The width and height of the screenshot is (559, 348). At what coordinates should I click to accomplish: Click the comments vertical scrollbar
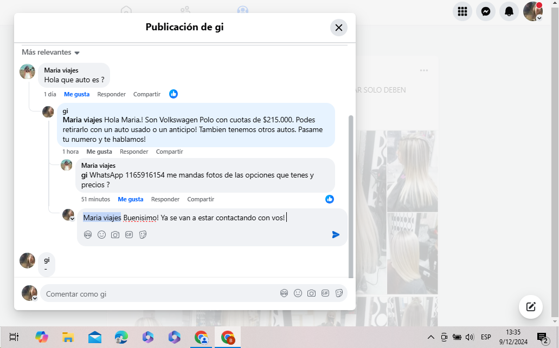click(351, 195)
